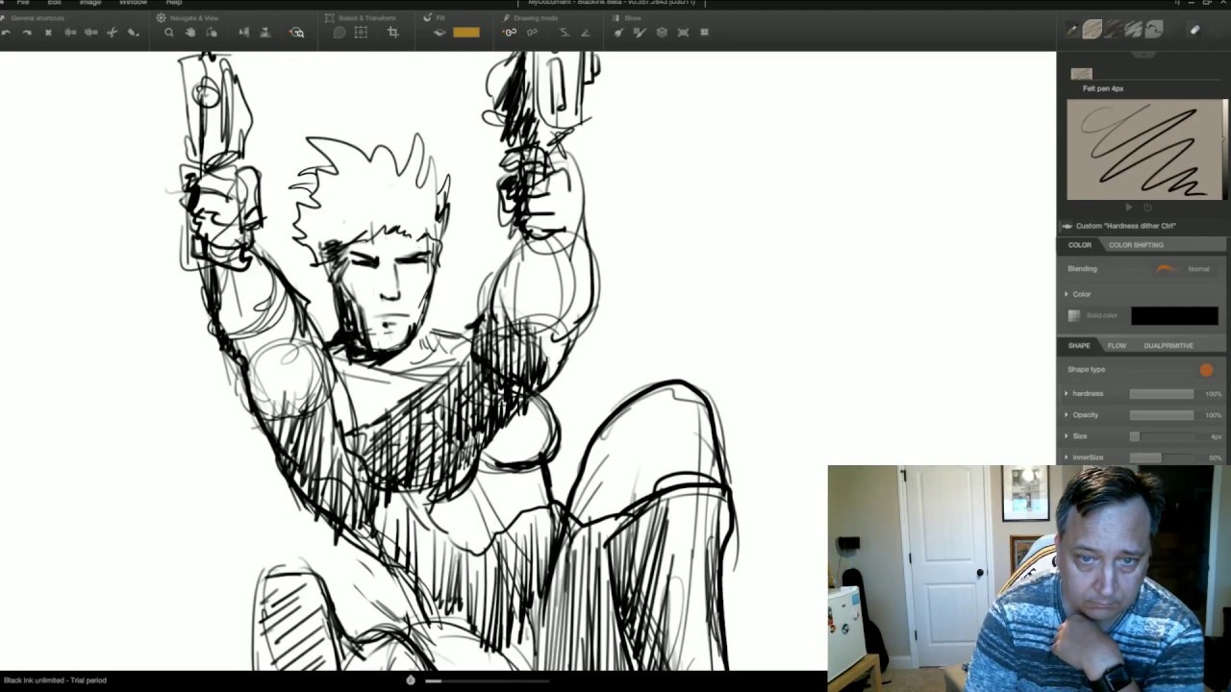Click the Undo arrow in General shortcuts
Image resolution: width=1231 pixels, height=692 pixels.
pyautogui.click(x=6, y=33)
